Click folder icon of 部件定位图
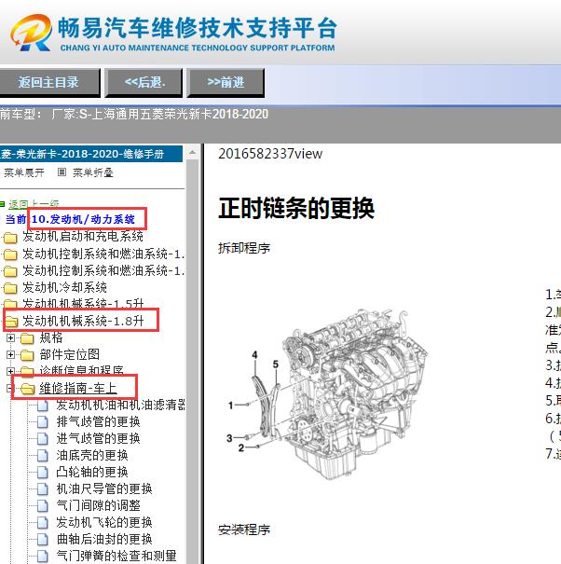The image size is (561, 564). [27, 355]
